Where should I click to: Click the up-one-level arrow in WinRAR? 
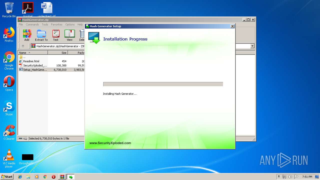[x=23, y=46]
